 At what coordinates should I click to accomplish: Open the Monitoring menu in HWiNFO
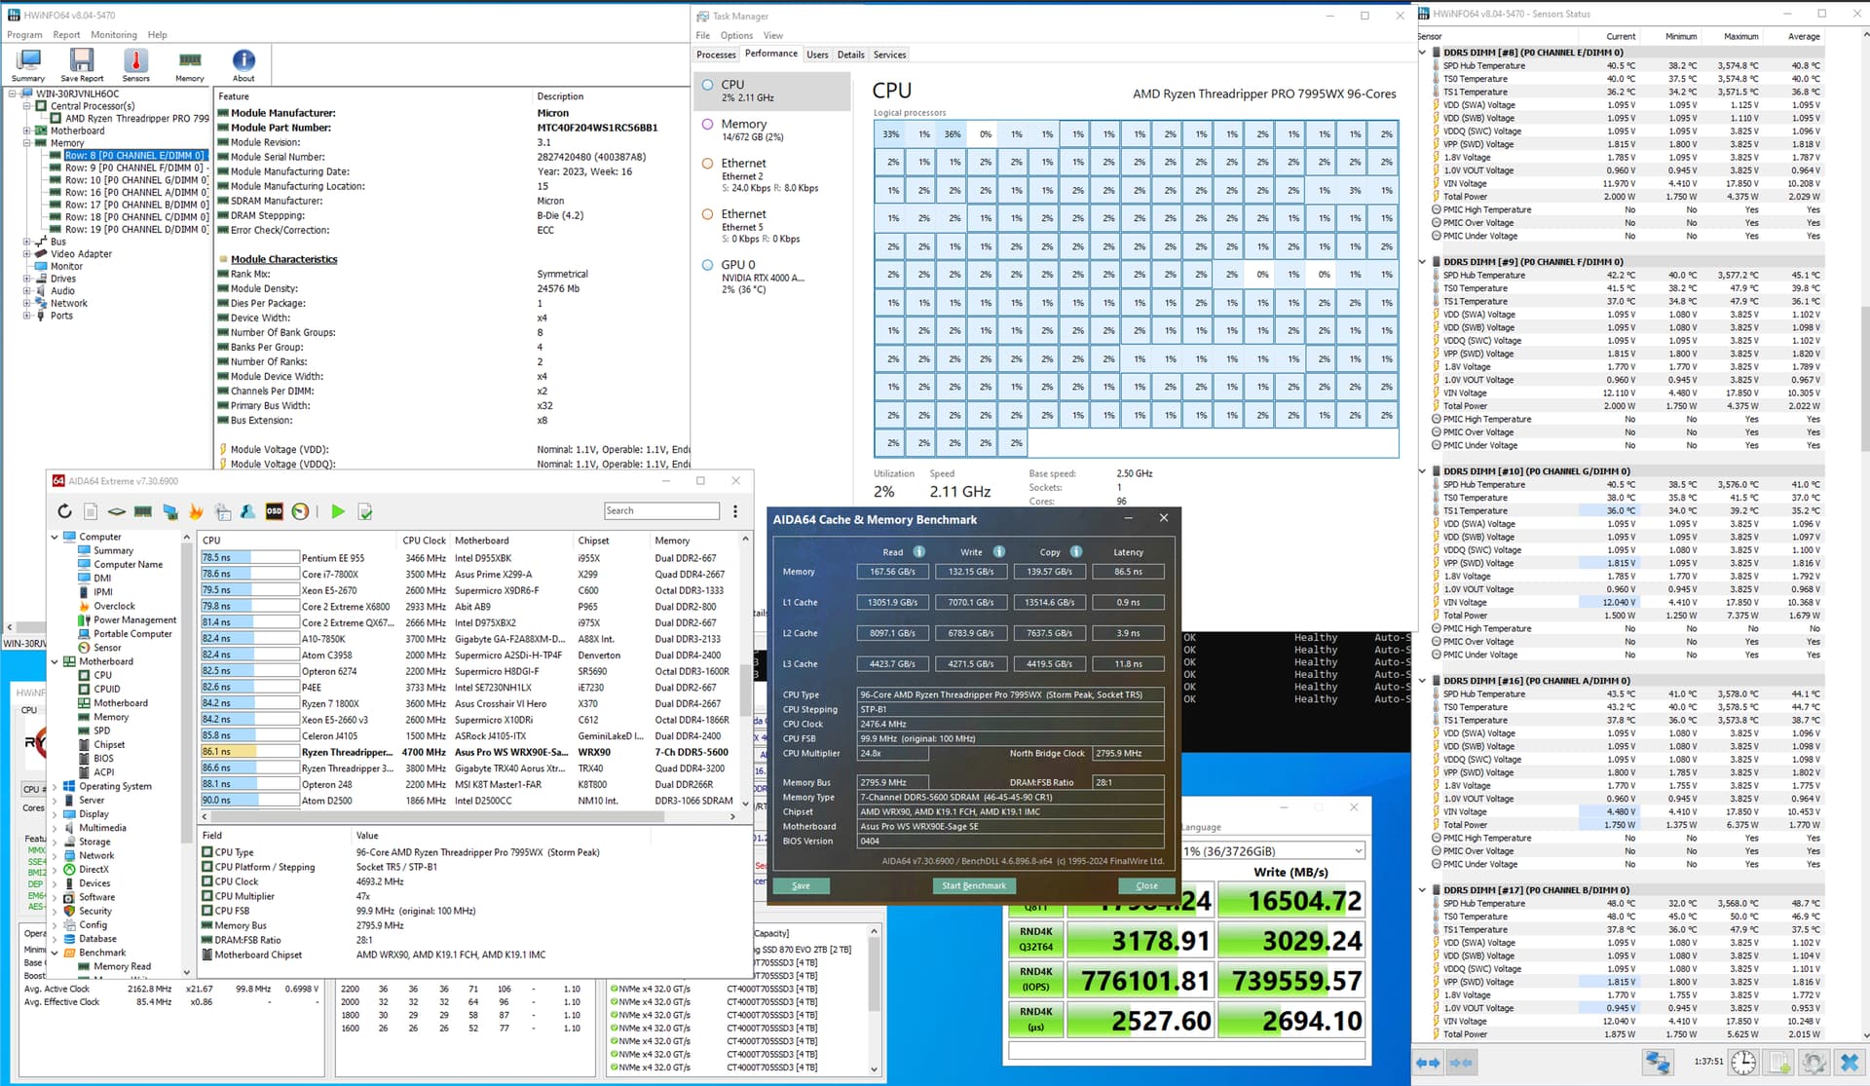[x=114, y=34]
